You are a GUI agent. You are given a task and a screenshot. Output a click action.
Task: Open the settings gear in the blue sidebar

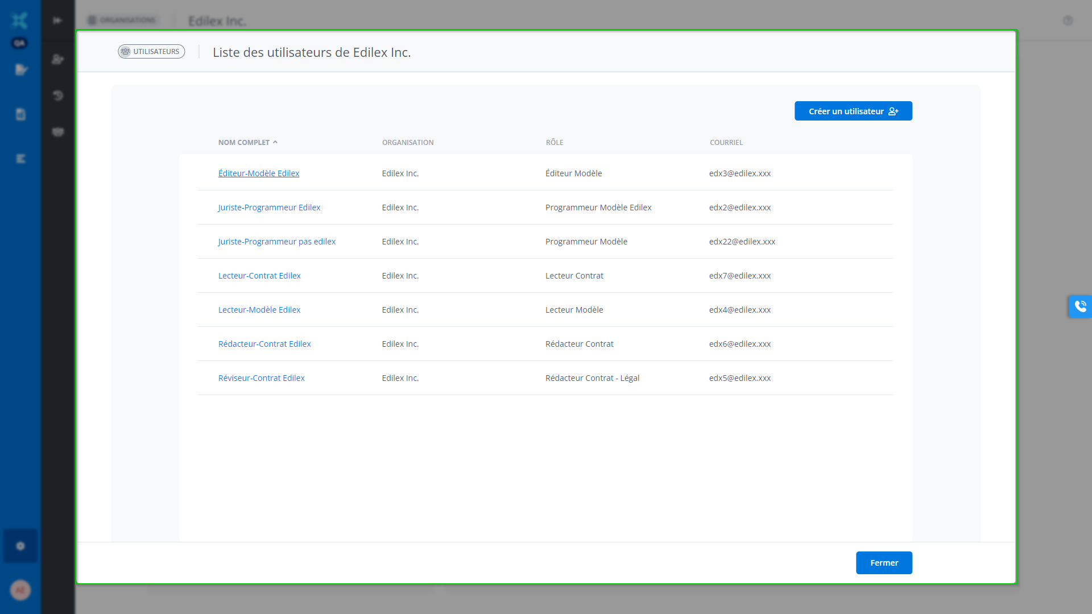(x=20, y=546)
